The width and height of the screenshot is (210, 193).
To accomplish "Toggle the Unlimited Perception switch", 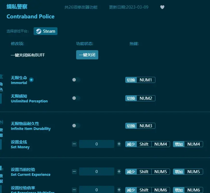I will point(76,98).
